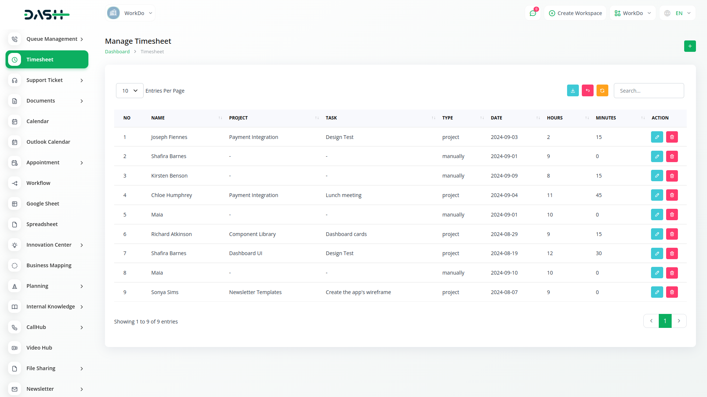
Task: Open the EN language dropdown
Action: click(x=678, y=13)
